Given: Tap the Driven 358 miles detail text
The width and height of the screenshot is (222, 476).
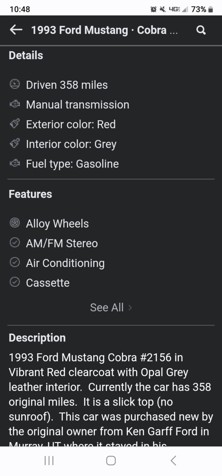Looking at the screenshot, I should click(x=67, y=85).
